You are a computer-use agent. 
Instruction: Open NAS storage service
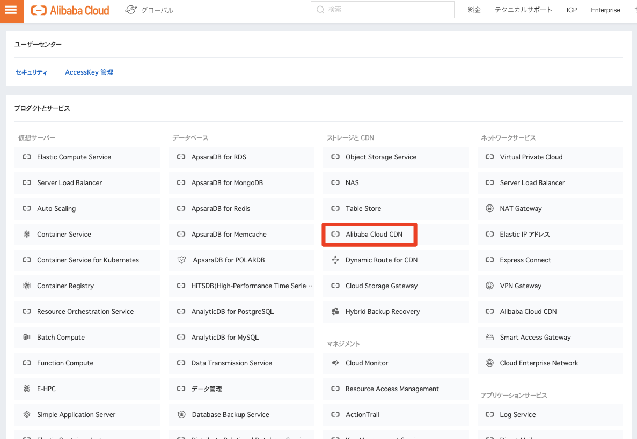[x=396, y=183]
